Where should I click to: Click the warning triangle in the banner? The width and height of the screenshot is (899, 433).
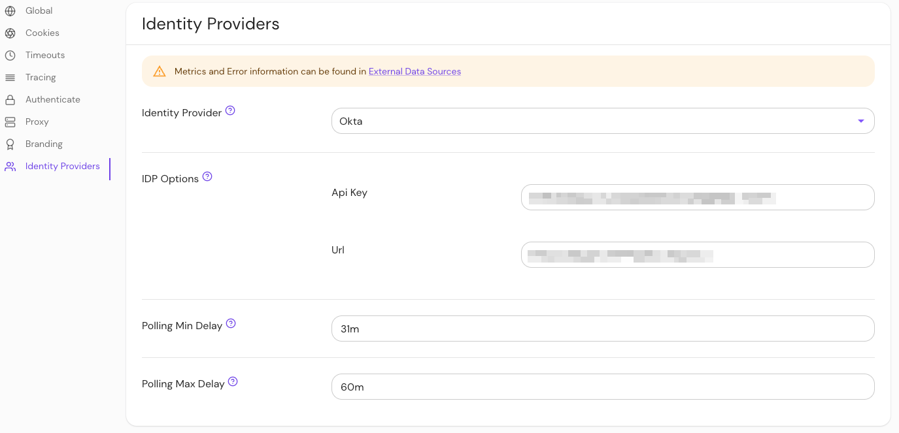click(x=160, y=71)
